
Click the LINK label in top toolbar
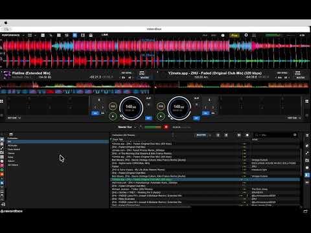coord(105,35)
